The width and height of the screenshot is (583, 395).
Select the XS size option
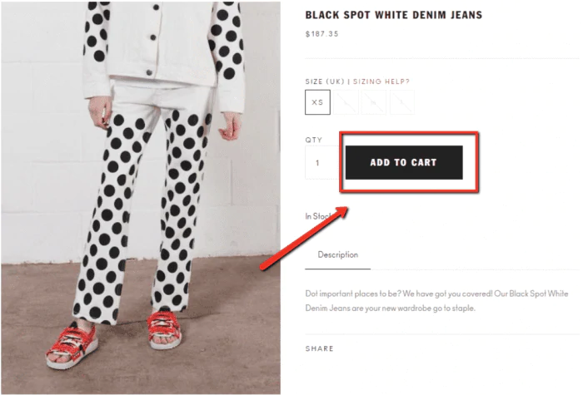pyautogui.click(x=317, y=102)
